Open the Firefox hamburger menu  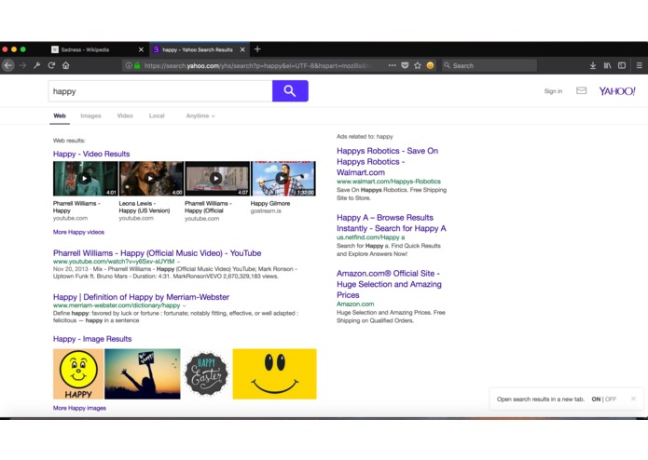point(639,65)
